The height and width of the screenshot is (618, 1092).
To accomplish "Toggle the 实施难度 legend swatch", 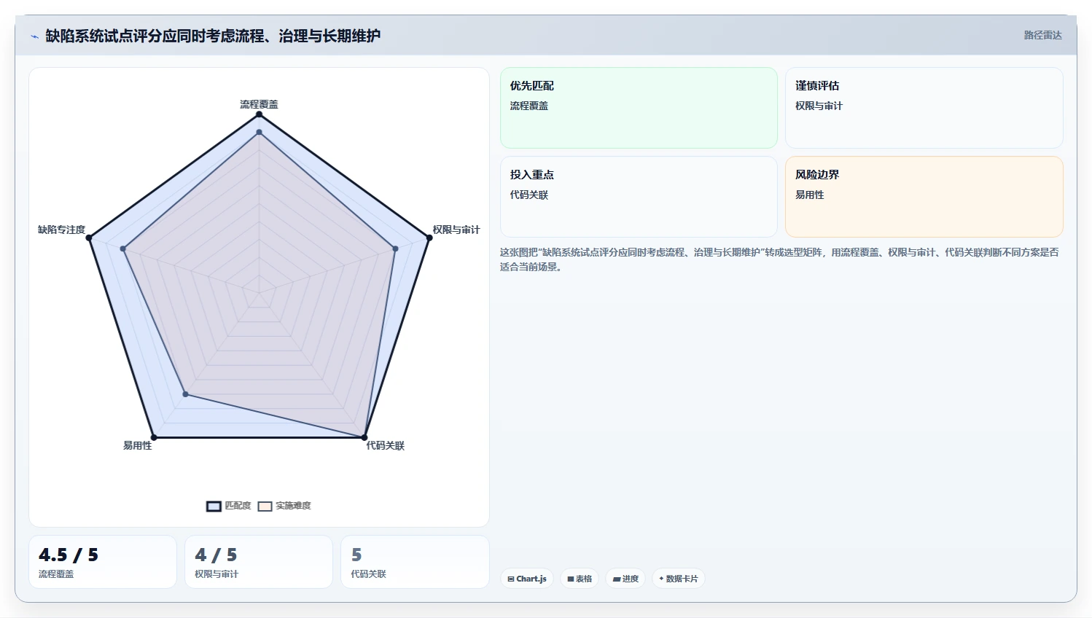I will click(x=265, y=506).
